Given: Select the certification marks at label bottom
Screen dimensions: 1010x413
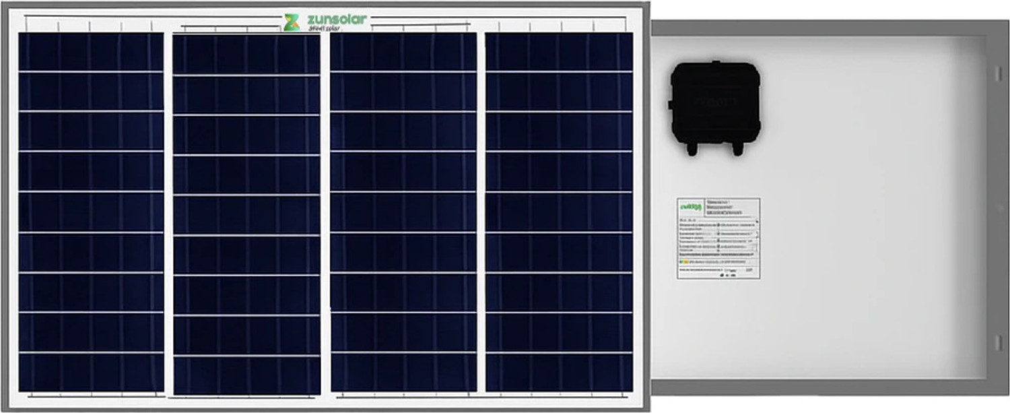Looking at the screenshot, I should coord(727,275).
